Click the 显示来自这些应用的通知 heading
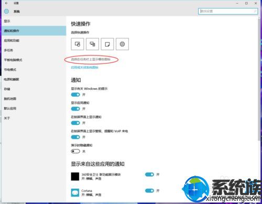This screenshot has width=262, height=204. [x=97, y=164]
